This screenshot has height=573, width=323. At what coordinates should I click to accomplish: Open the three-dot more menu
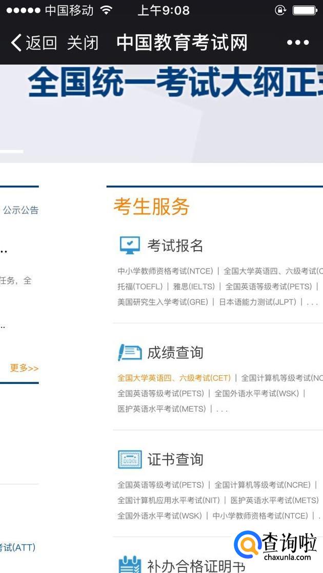(x=298, y=43)
